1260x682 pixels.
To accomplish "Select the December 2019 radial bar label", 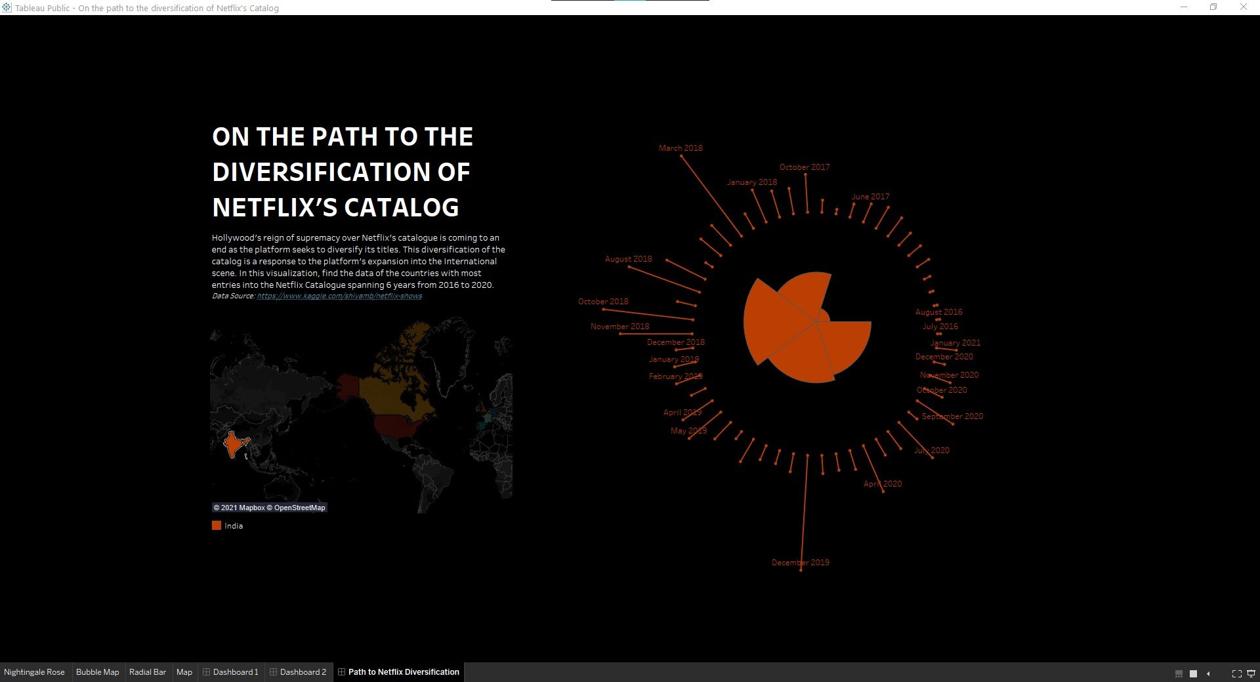I will point(801,563).
